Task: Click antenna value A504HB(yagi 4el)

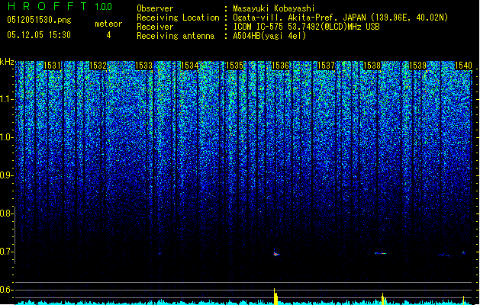Action: click(x=269, y=36)
